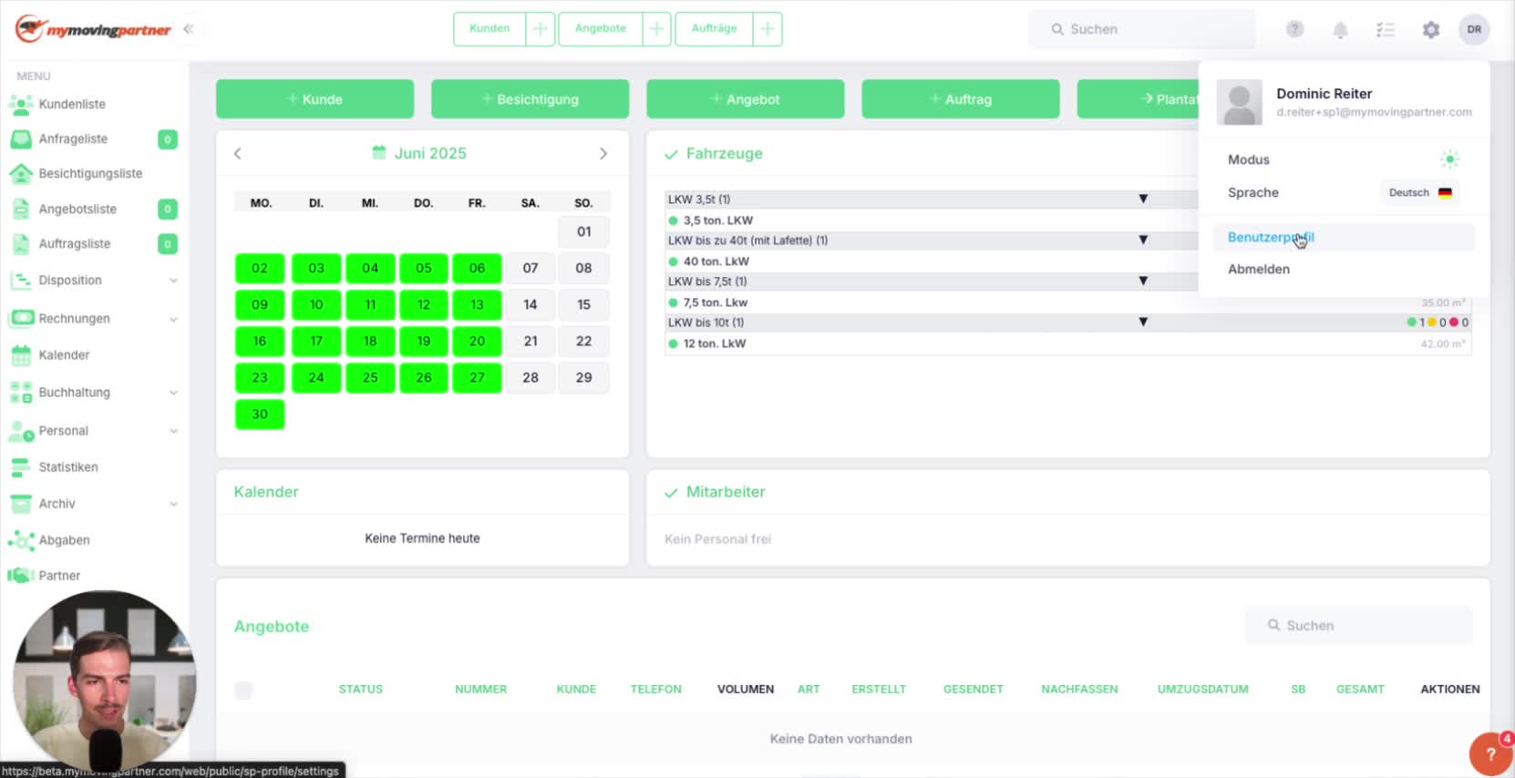1515x778 pixels.
Task: Collapse the sidebar with double-chevron icon
Action: point(189,29)
